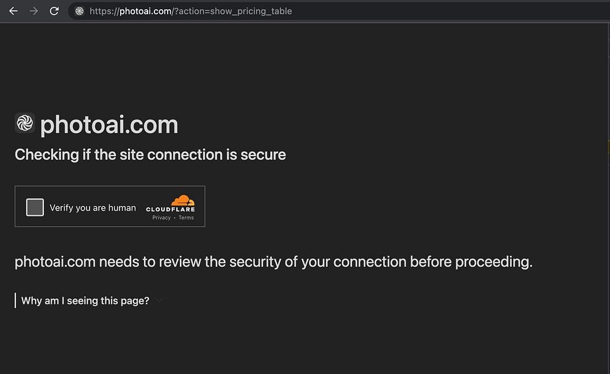The width and height of the screenshot is (610, 374).
Task: Click the browser forward arrow
Action: [34, 11]
